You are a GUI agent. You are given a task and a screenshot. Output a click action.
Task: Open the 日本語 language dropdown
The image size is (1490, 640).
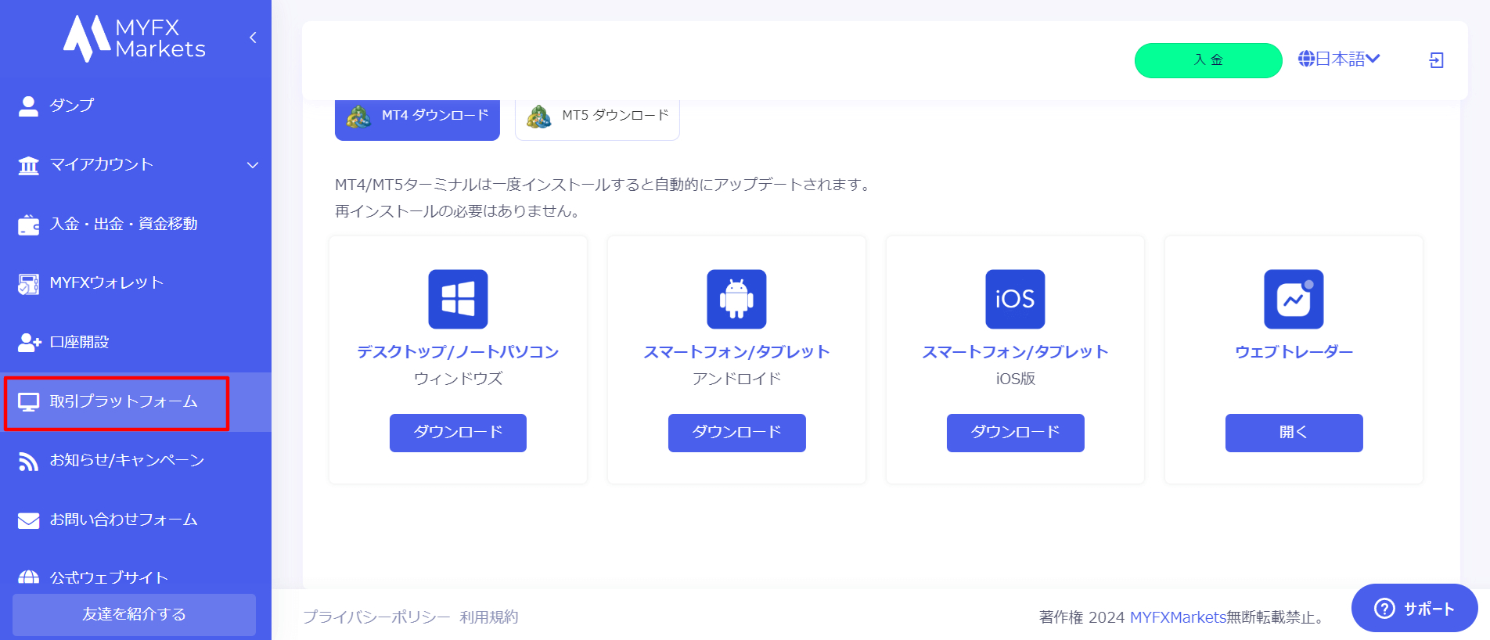point(1339,59)
